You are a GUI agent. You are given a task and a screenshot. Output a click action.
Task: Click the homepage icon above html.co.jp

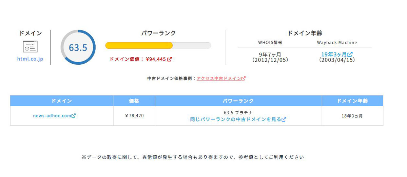coord(30,47)
